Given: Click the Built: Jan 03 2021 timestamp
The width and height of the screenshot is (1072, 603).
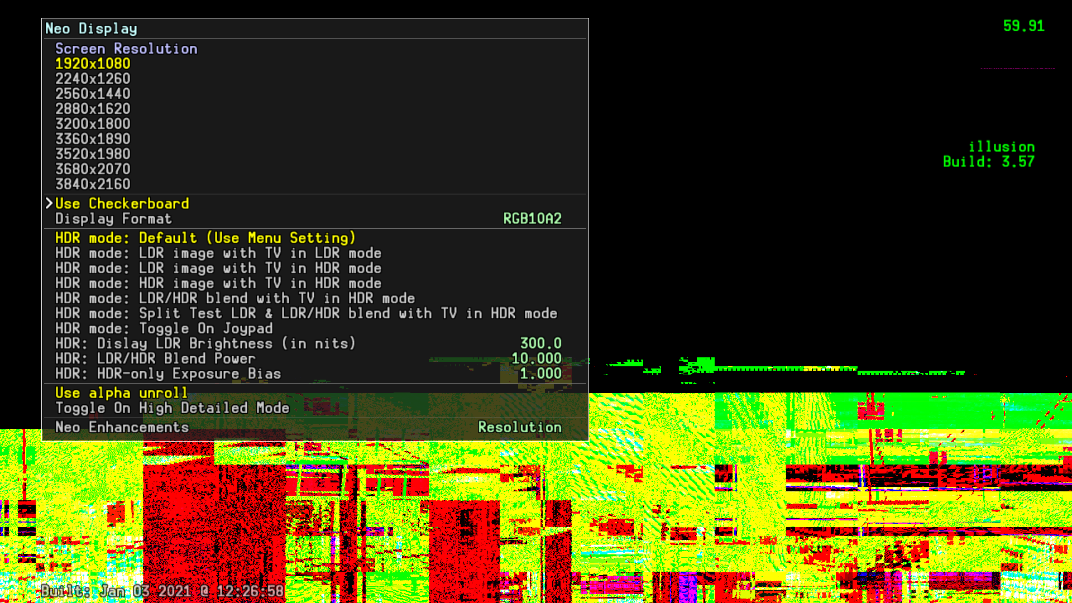Looking at the screenshot, I should pos(162,591).
